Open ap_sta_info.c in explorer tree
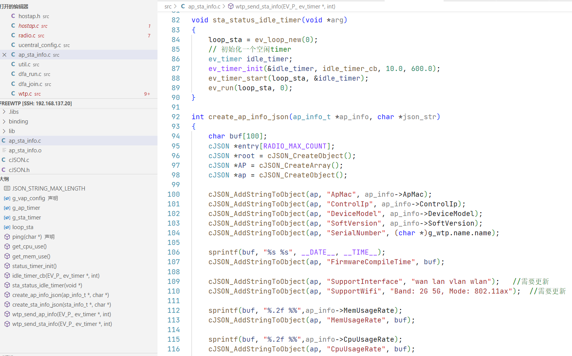The height and width of the screenshot is (356, 572). coord(79,141)
